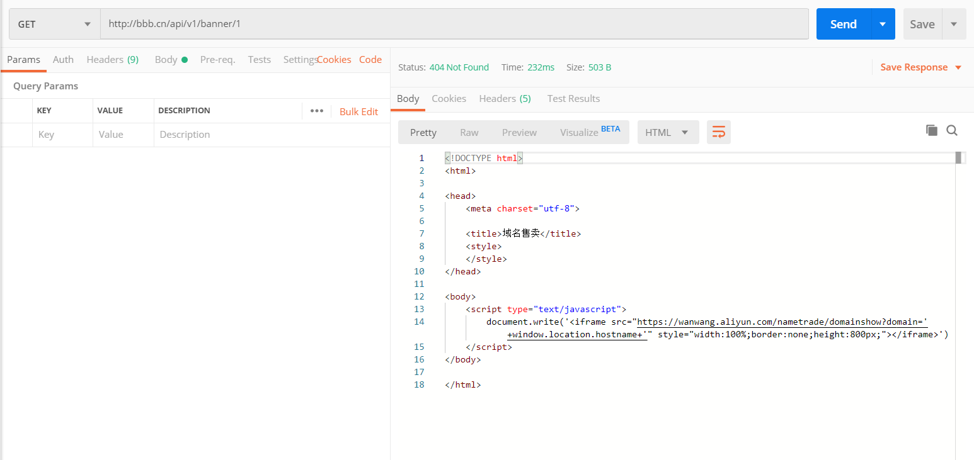Click the KEY column header
Screen dimensions: 974x460
click(44, 111)
